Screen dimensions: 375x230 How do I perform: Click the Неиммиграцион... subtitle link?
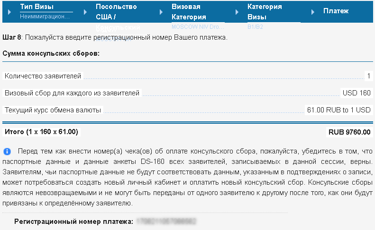[x=45, y=17]
